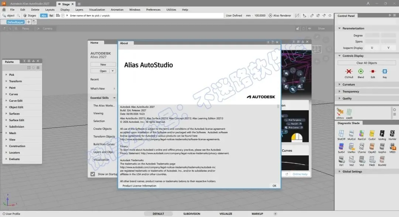Click Clear All Objects button
399x217 pixels.
click(x=367, y=63)
